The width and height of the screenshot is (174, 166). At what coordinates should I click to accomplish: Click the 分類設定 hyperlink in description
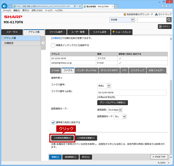(x=57, y=38)
